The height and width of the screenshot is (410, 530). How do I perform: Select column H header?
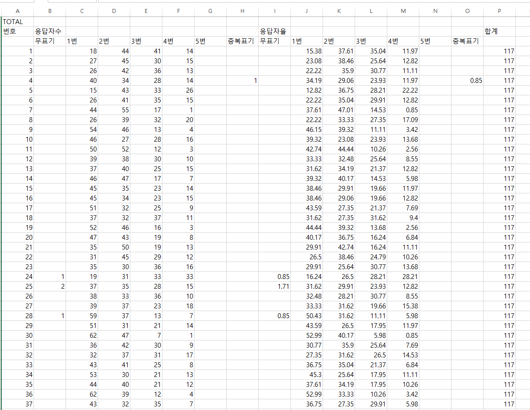[x=242, y=11]
